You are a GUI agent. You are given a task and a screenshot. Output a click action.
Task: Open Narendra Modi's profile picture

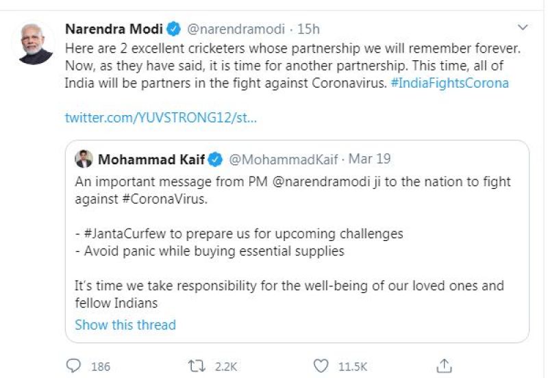click(34, 42)
